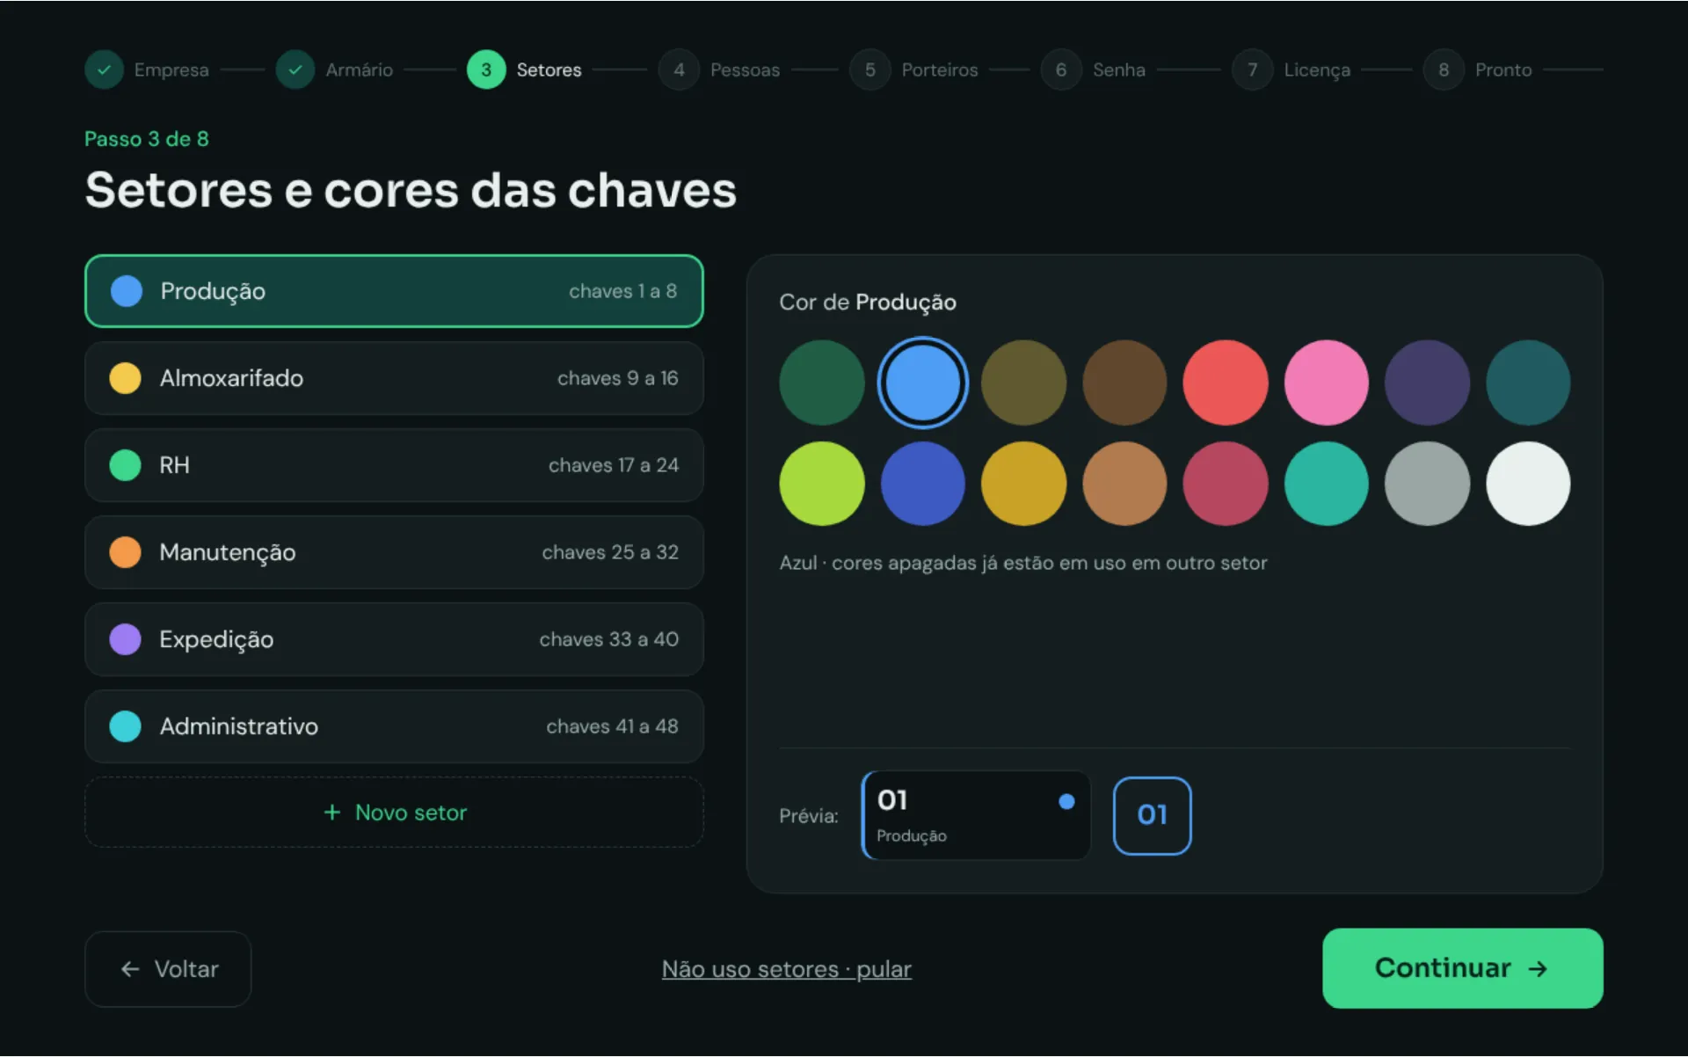The width and height of the screenshot is (1688, 1057).
Task: Pick the lime green color swatch
Action: coord(822,484)
